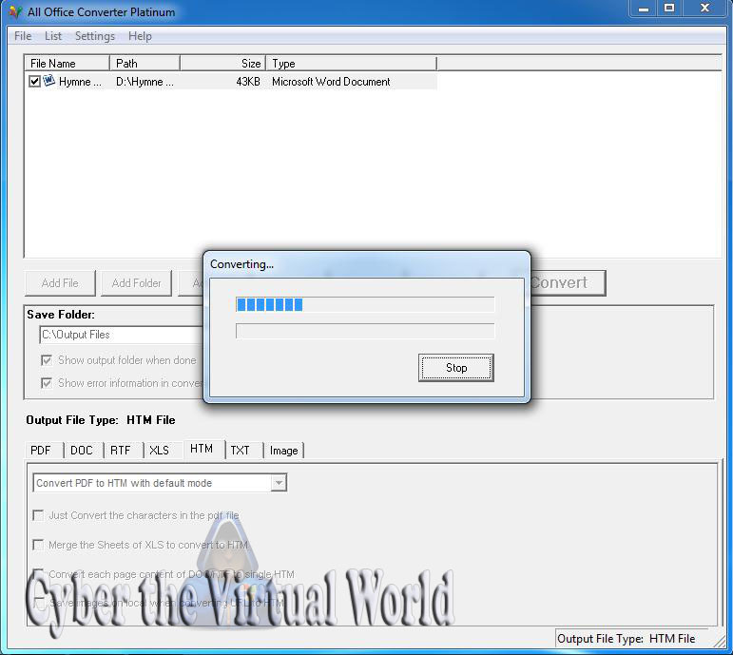Switch to the Image output tab
Image resolution: width=733 pixels, height=655 pixels.
click(284, 451)
